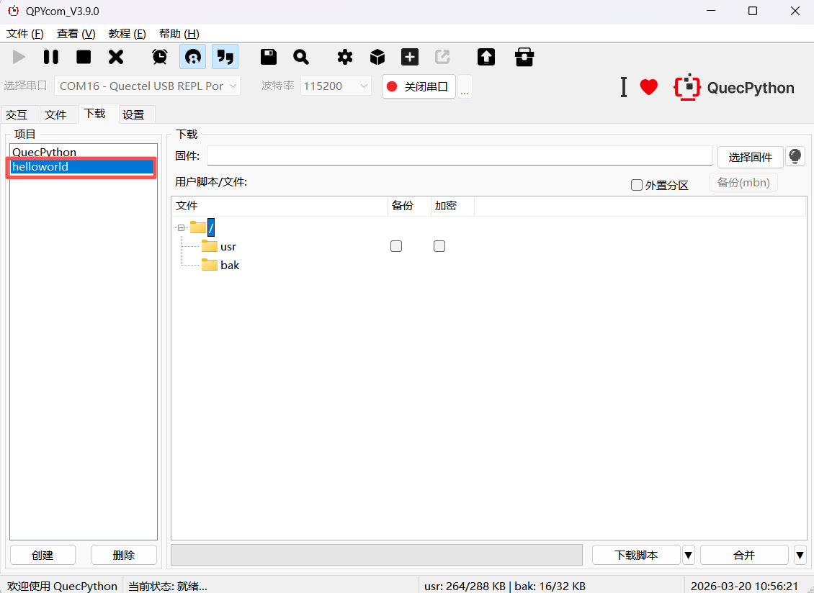The height and width of the screenshot is (593, 814).
Task: Click the lightbulb icon beside 选择固件
Action: [795, 156]
